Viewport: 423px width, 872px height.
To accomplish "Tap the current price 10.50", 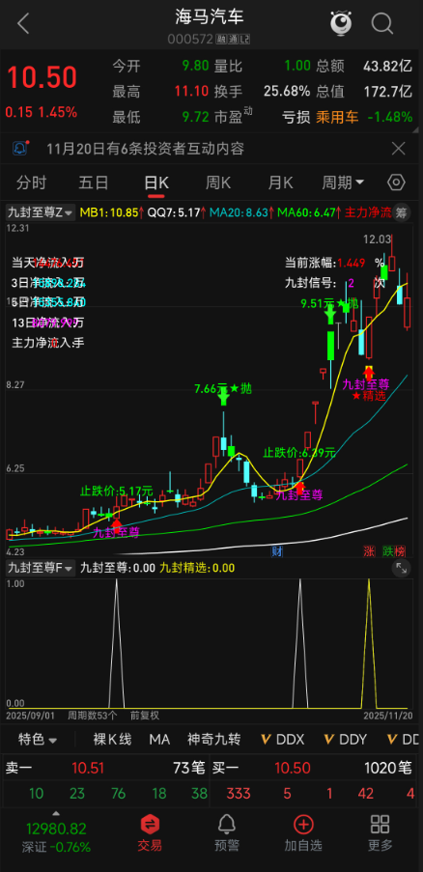I will click(42, 78).
